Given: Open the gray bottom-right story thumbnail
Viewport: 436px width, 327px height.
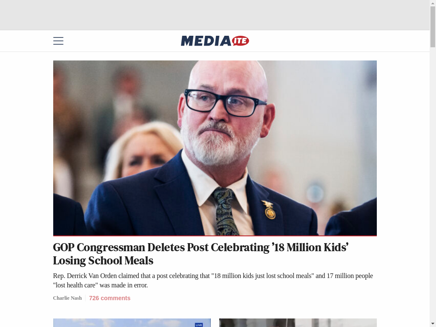Looking at the screenshot, I should click(x=298, y=323).
